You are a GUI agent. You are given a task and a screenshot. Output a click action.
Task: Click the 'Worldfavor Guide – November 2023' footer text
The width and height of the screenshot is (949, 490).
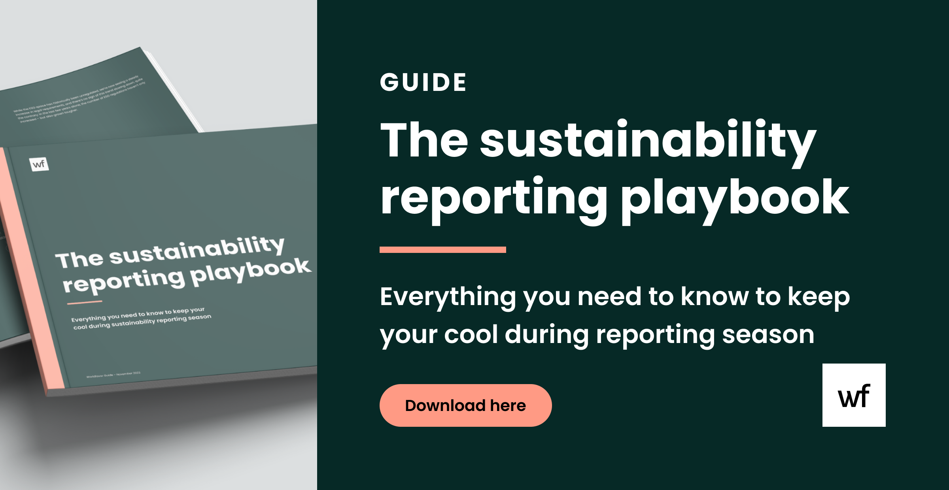coord(113,375)
